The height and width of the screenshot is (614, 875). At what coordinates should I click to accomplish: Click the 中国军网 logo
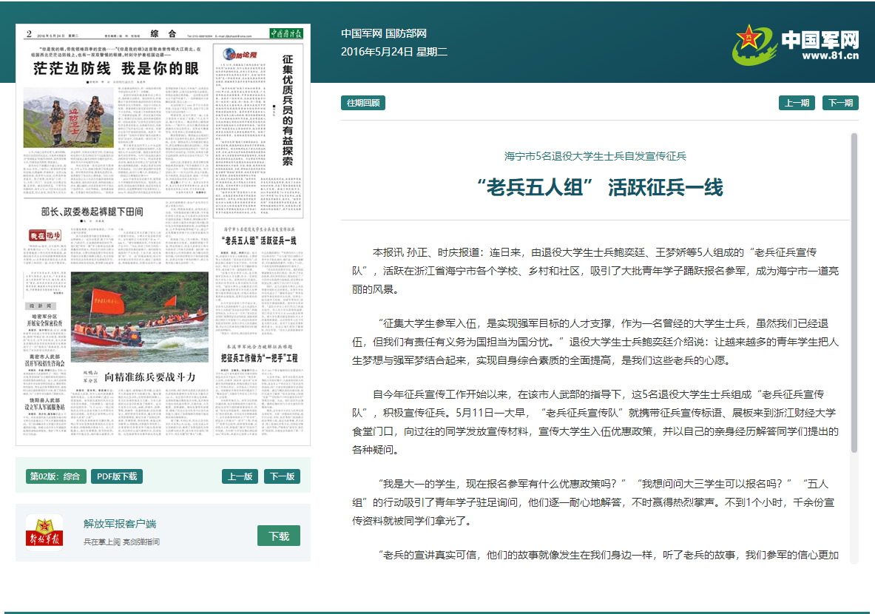(x=796, y=44)
